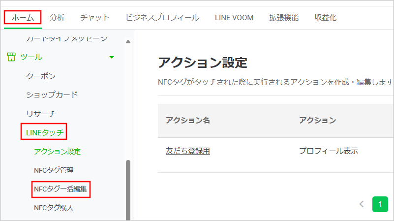Click the NFCタグ description text
This screenshot has height=221, width=394.
point(275,82)
